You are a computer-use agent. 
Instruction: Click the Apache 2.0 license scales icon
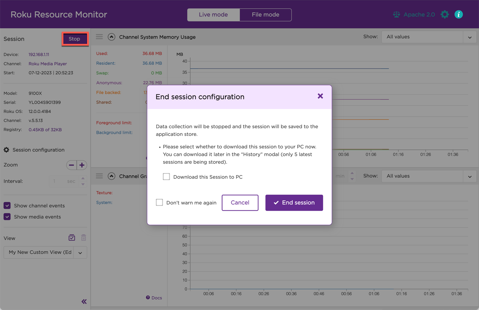(396, 14)
